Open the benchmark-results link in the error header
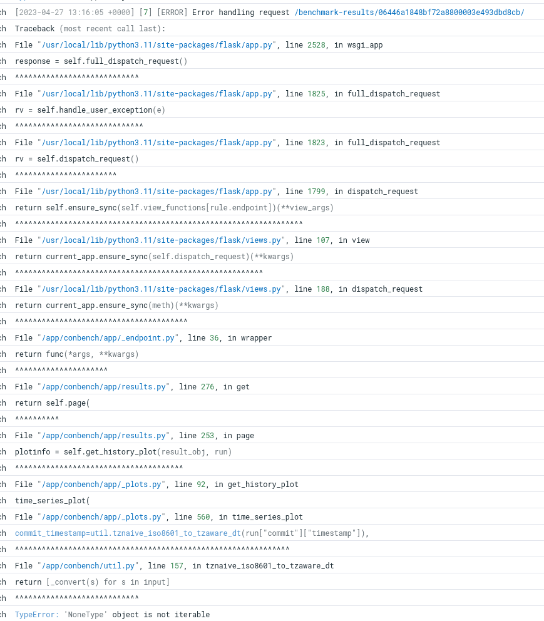The width and height of the screenshot is (544, 621). (x=409, y=12)
